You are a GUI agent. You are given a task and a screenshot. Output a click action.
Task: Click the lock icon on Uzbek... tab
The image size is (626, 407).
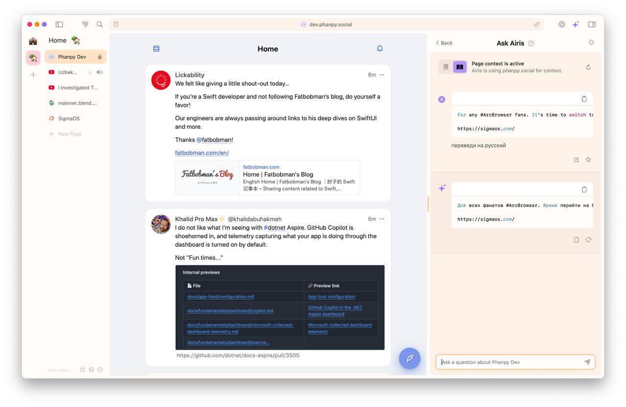tap(90, 72)
